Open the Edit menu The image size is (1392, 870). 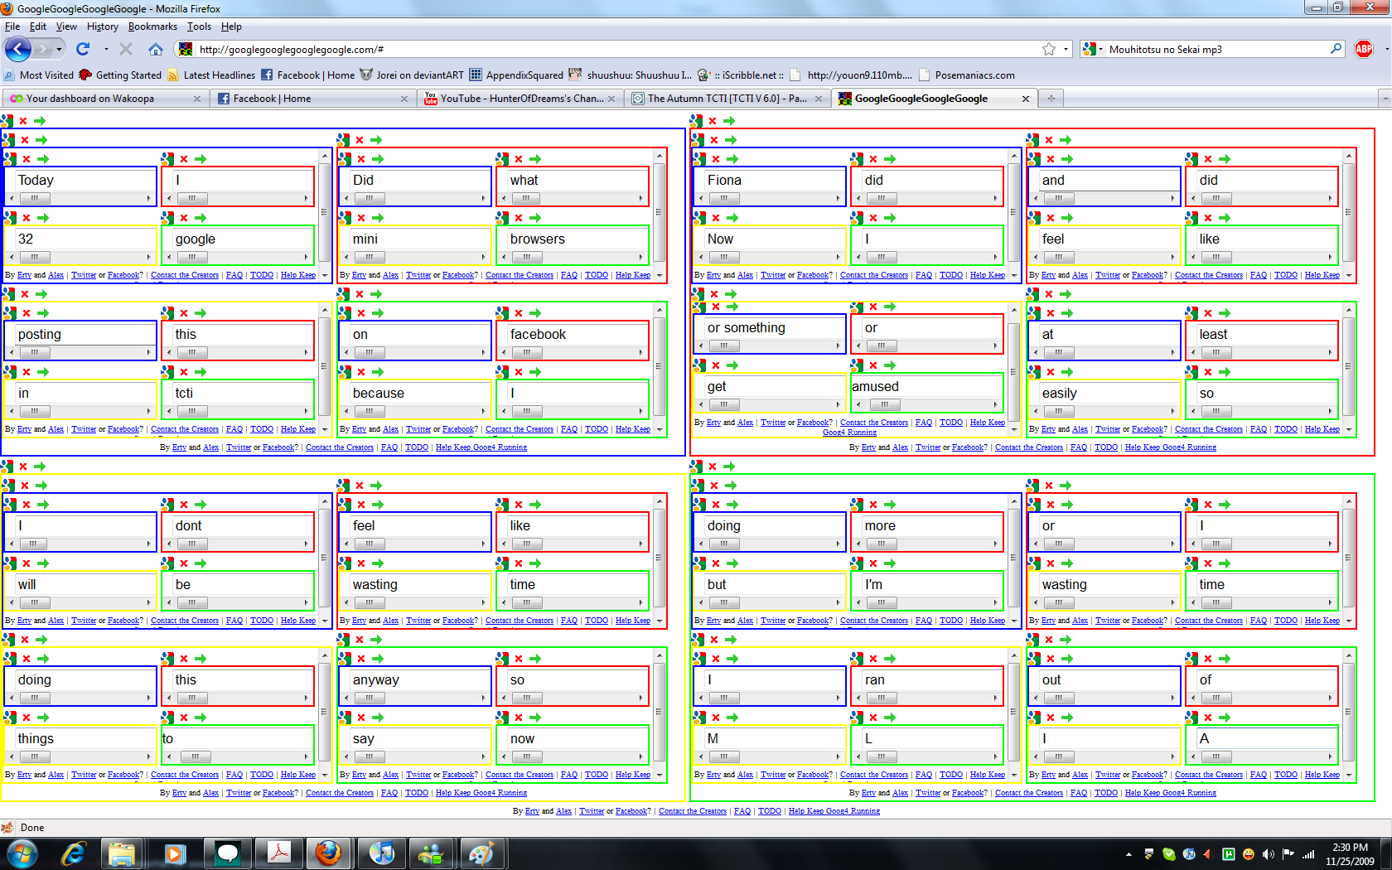point(38,27)
